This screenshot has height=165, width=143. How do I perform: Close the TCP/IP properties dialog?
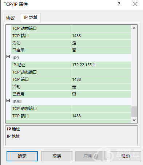135,4
